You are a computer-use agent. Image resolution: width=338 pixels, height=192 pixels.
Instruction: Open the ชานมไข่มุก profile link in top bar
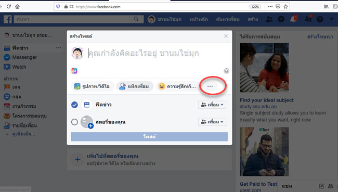[x=165, y=19]
